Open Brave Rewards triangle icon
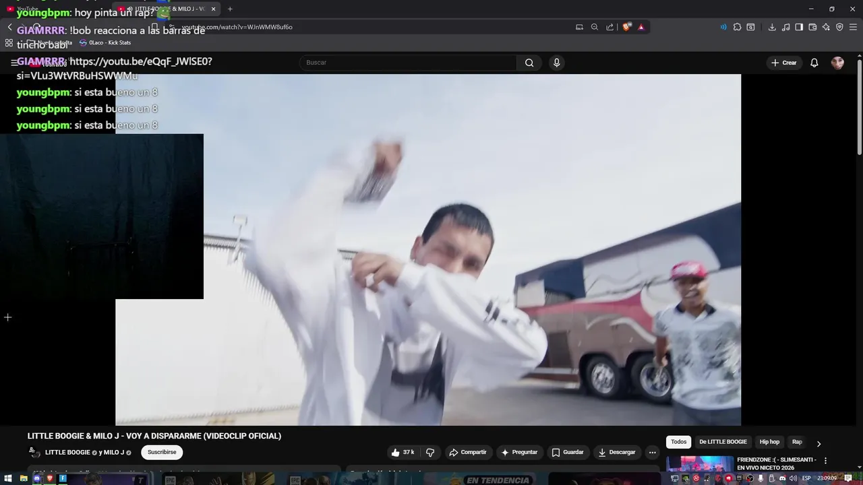This screenshot has height=485, width=863. click(641, 27)
